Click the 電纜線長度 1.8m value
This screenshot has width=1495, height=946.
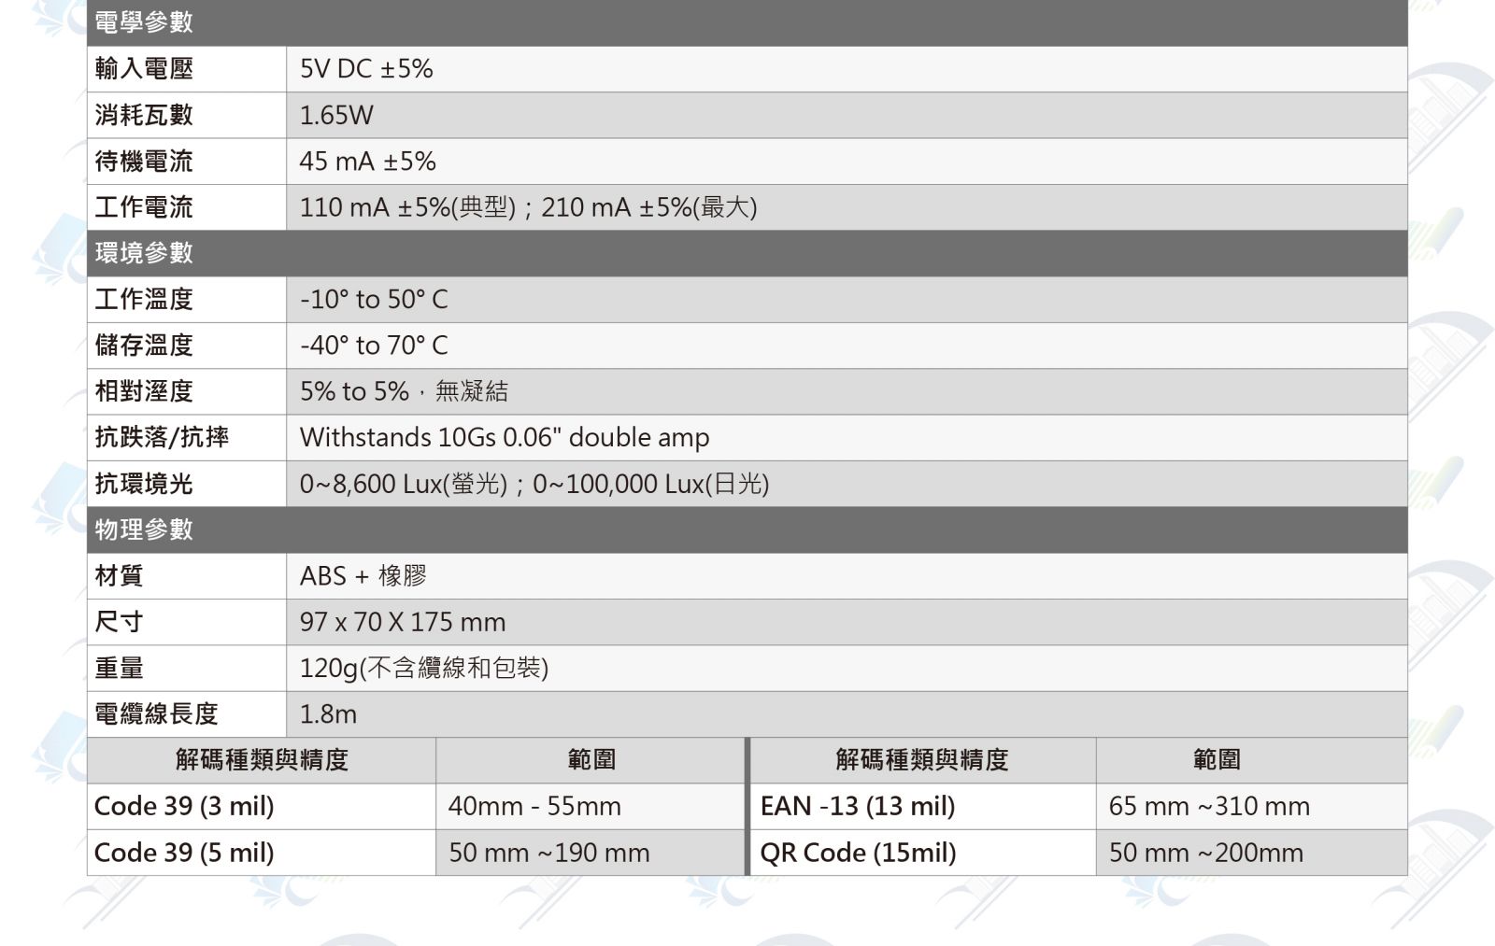[328, 714]
